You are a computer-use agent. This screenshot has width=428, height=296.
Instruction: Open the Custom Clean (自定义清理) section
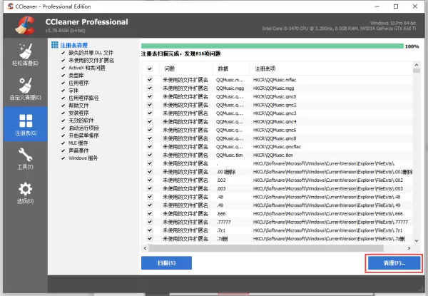pos(26,89)
